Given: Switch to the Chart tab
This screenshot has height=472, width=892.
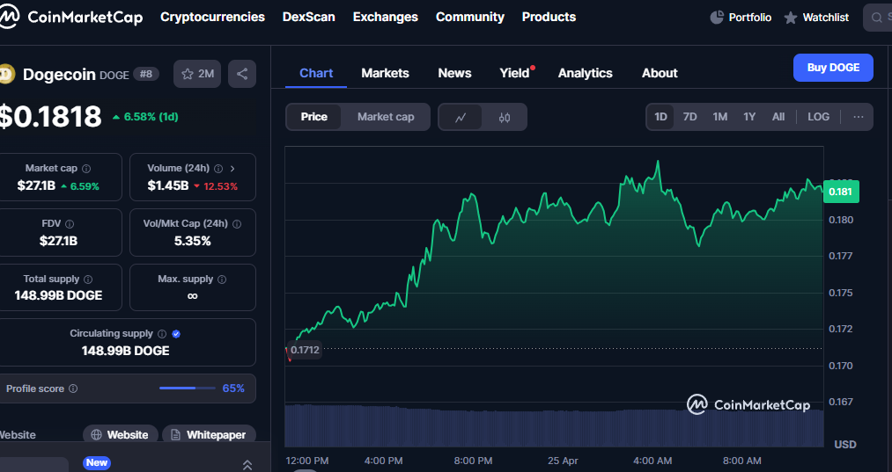Looking at the screenshot, I should (x=316, y=73).
